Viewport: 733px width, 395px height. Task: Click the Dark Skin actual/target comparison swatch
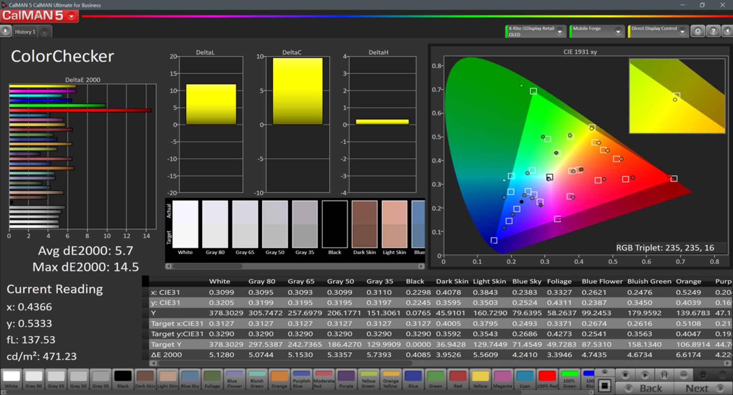pos(364,224)
